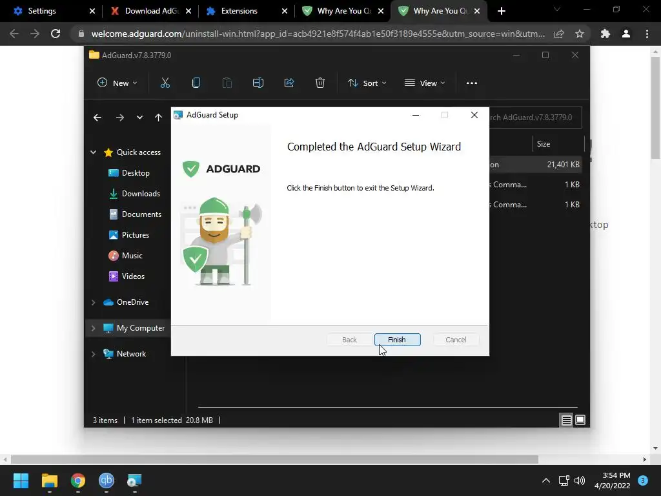Viewport: 661px width, 496px height.
Task: Open a new browser tab with plus button
Action: (501, 11)
